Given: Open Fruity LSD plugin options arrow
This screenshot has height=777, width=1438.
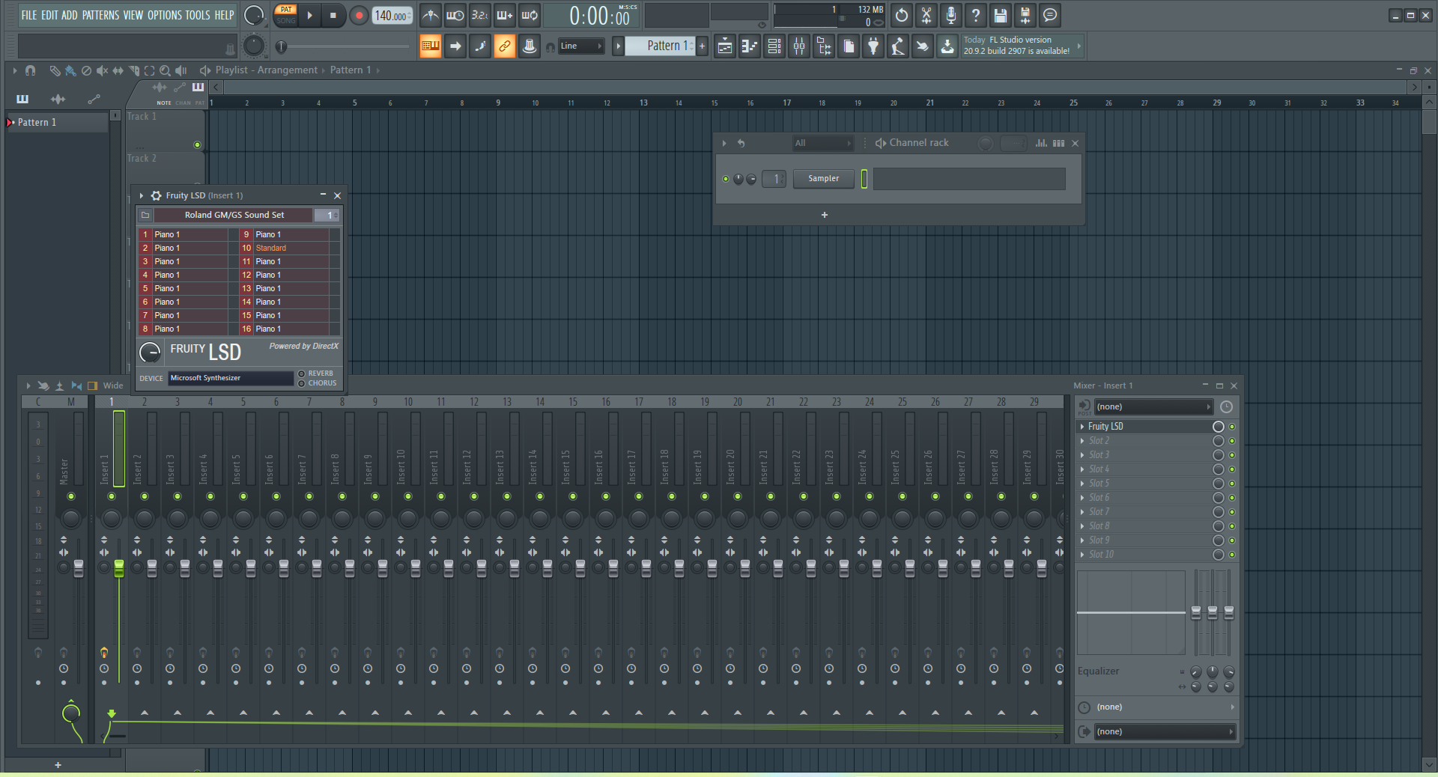Looking at the screenshot, I should click(x=142, y=195).
